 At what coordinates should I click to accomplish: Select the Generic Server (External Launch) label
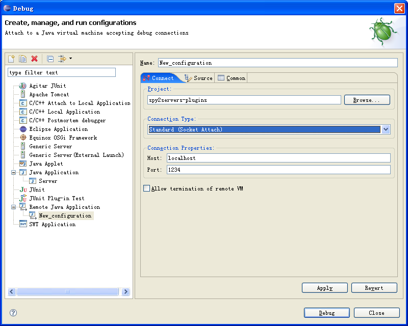click(76, 155)
